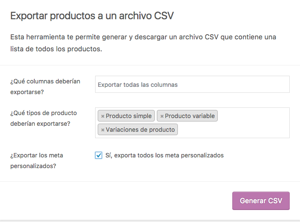Select the Variaciones de producto tag label
This screenshot has width=300, height=222.
(140, 130)
